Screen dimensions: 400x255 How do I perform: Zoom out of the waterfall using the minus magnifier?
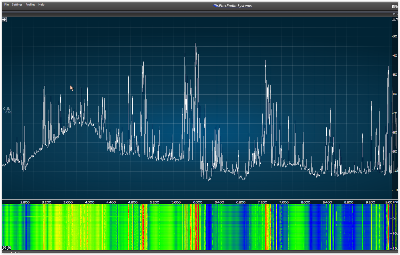point(4,248)
